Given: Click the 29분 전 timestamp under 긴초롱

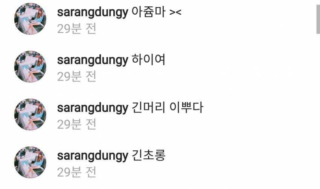Looking at the screenshot, I should (76, 172).
